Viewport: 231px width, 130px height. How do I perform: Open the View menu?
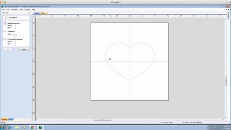click(x=21, y=10)
